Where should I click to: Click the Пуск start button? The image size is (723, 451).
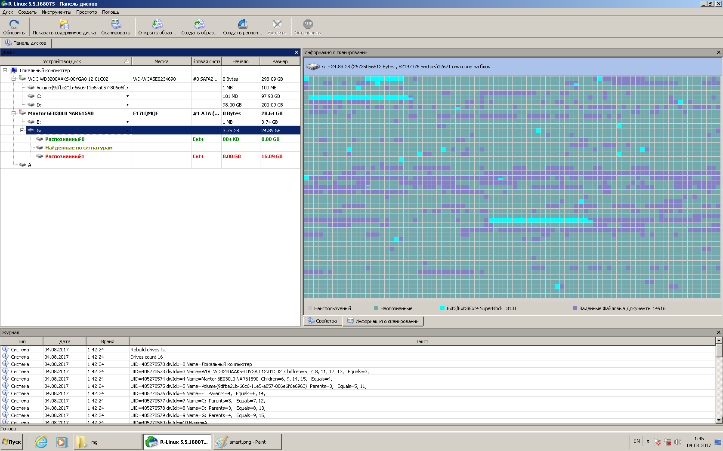[x=12, y=442]
